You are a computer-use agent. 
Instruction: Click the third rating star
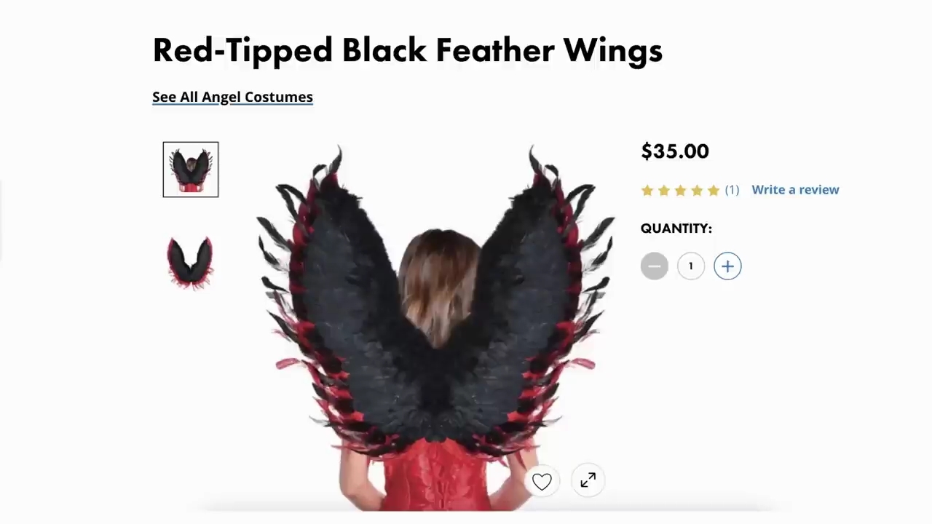pos(680,191)
